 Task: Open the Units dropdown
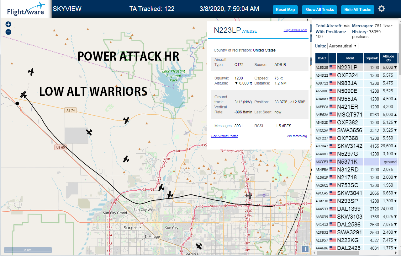(343, 46)
